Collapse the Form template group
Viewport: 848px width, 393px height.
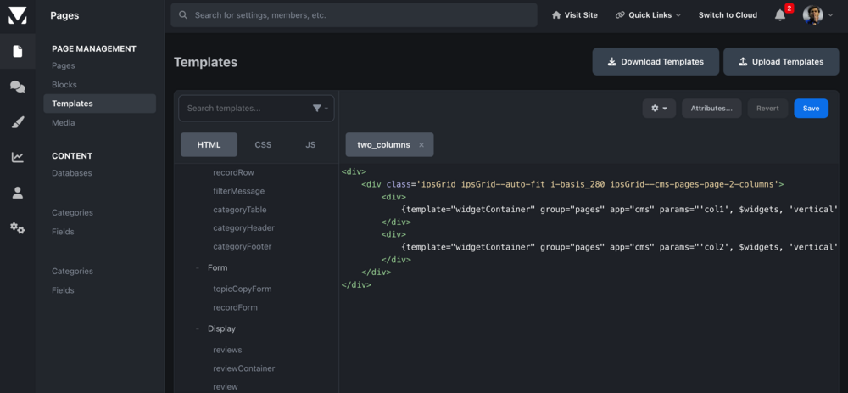198,267
